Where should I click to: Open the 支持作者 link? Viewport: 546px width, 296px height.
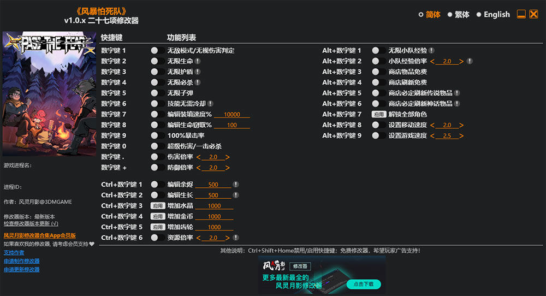[14, 252]
